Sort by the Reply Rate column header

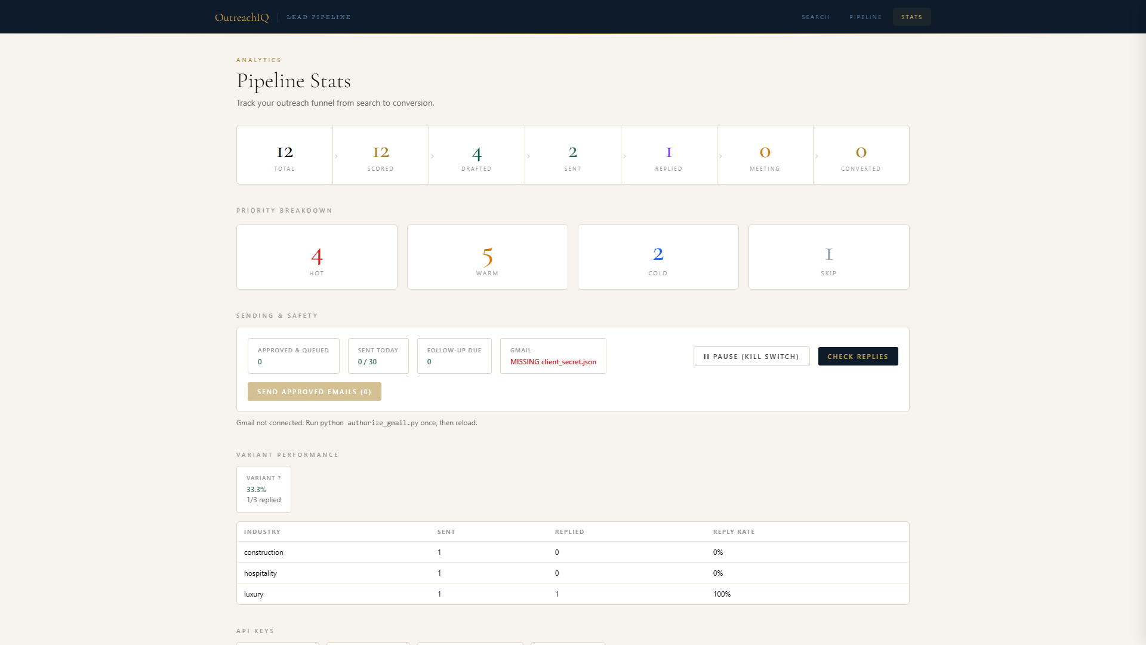(734, 532)
